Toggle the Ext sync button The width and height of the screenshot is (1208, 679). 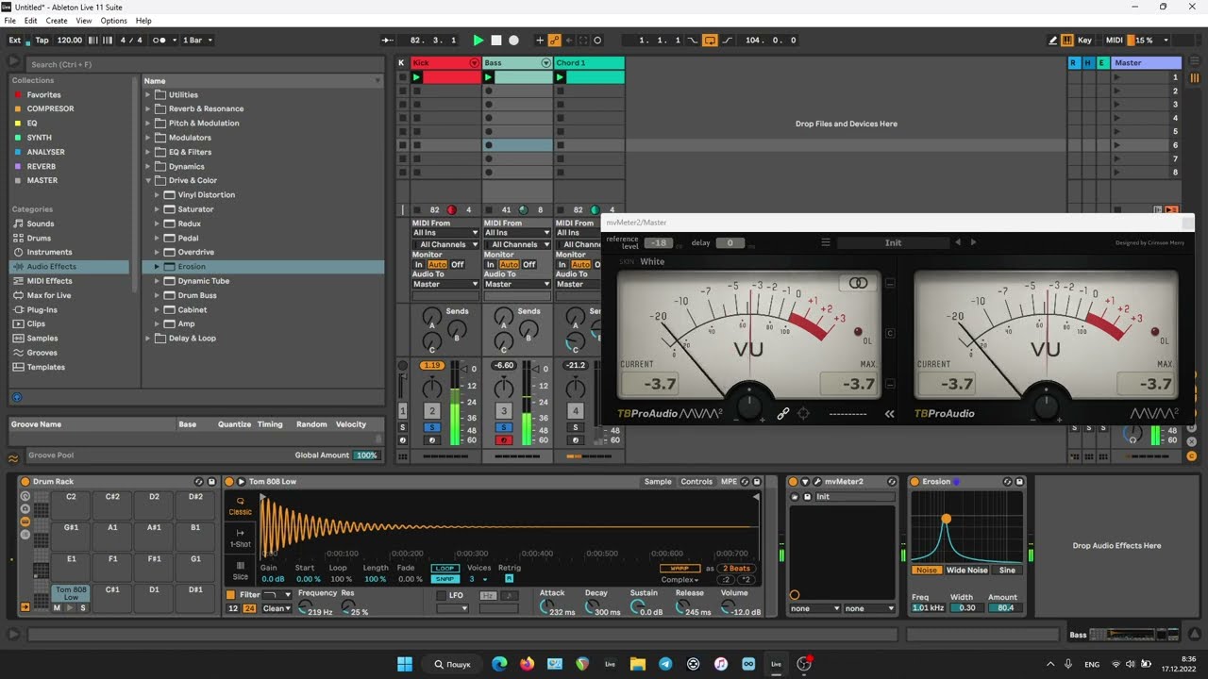point(15,41)
